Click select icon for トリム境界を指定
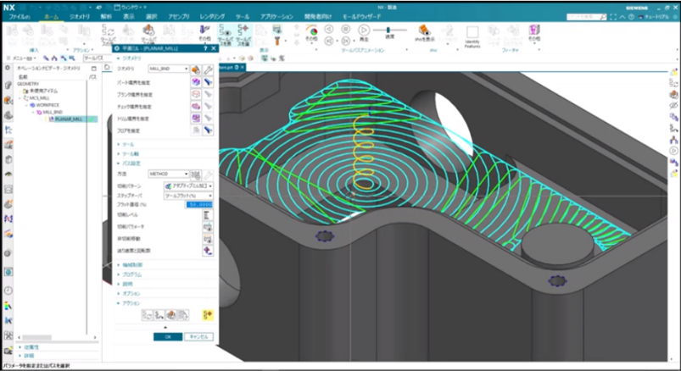This screenshot has height=371, width=681. point(196,118)
